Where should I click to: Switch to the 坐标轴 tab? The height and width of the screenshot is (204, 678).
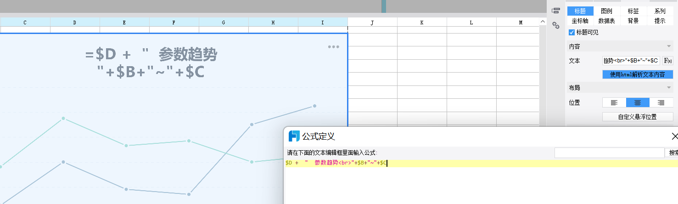pos(580,21)
